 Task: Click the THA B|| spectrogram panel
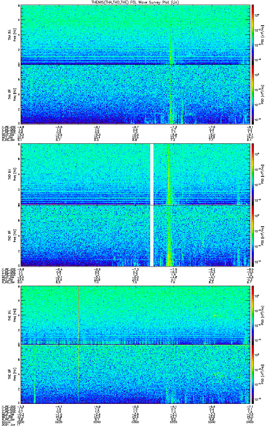[x=135, y=94]
